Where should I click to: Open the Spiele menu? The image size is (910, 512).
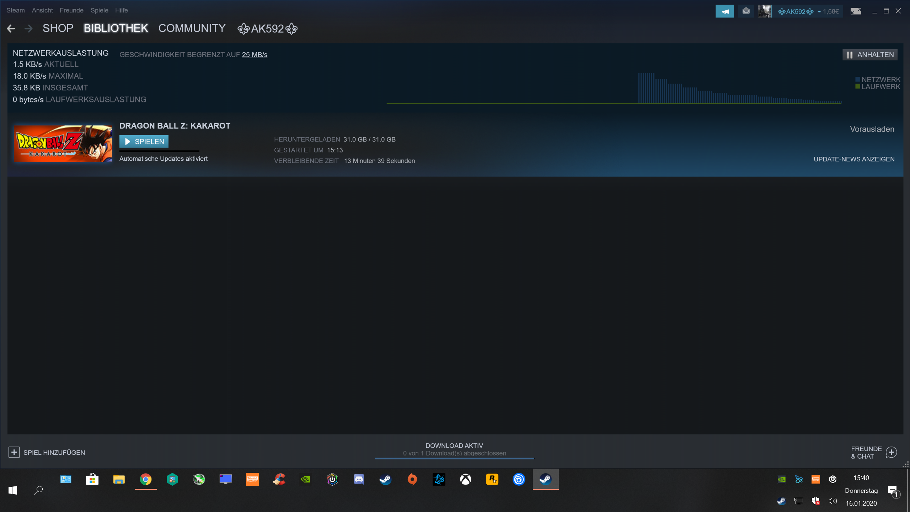(x=99, y=10)
